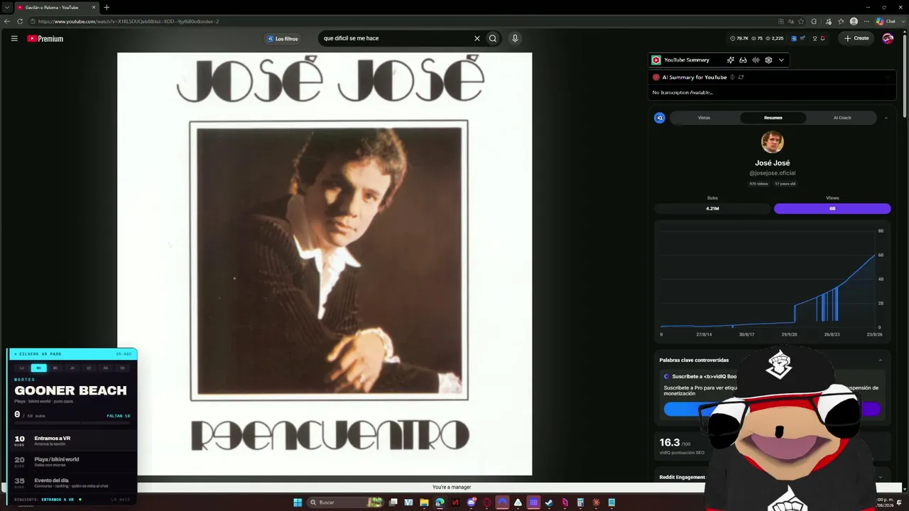Click the audio waveform icon in YouTube Summary
The image size is (909, 511).
click(756, 60)
